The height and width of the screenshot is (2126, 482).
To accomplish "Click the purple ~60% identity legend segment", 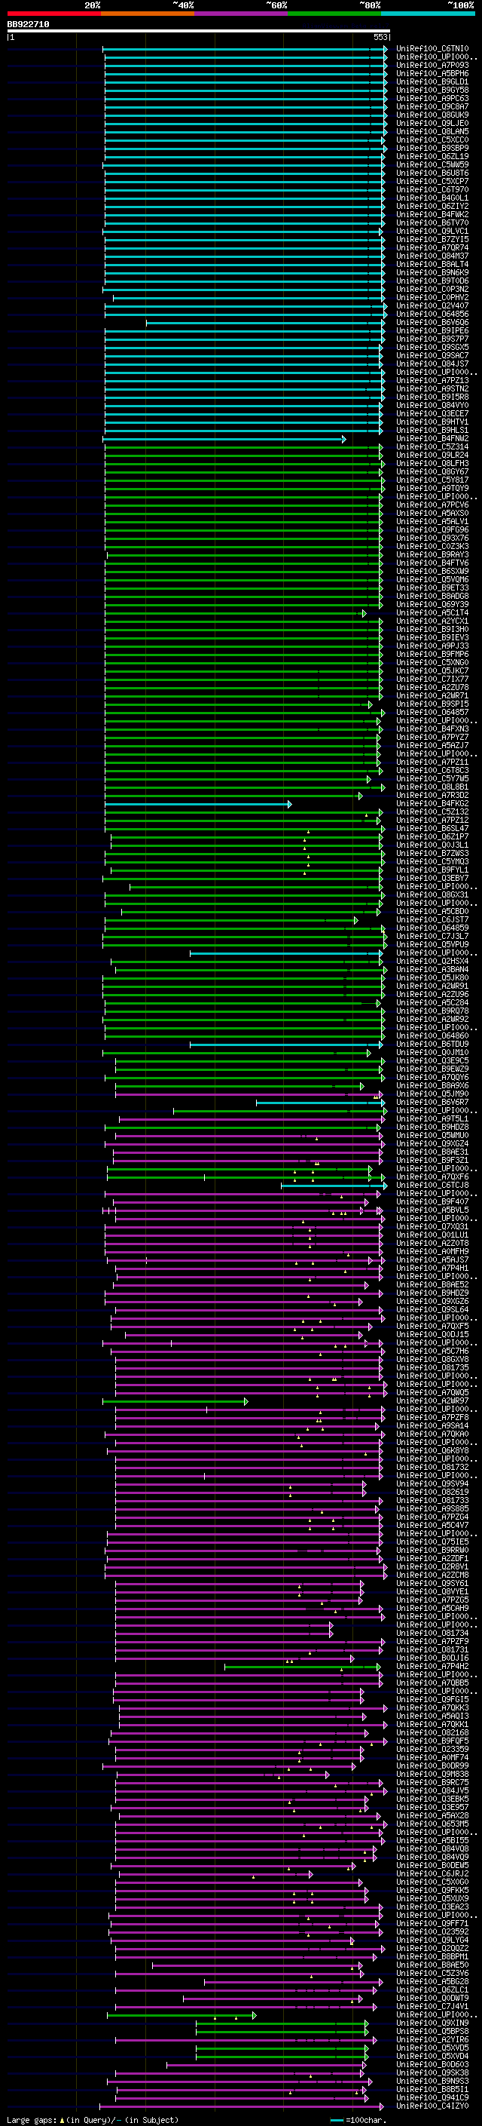I will [x=242, y=14].
